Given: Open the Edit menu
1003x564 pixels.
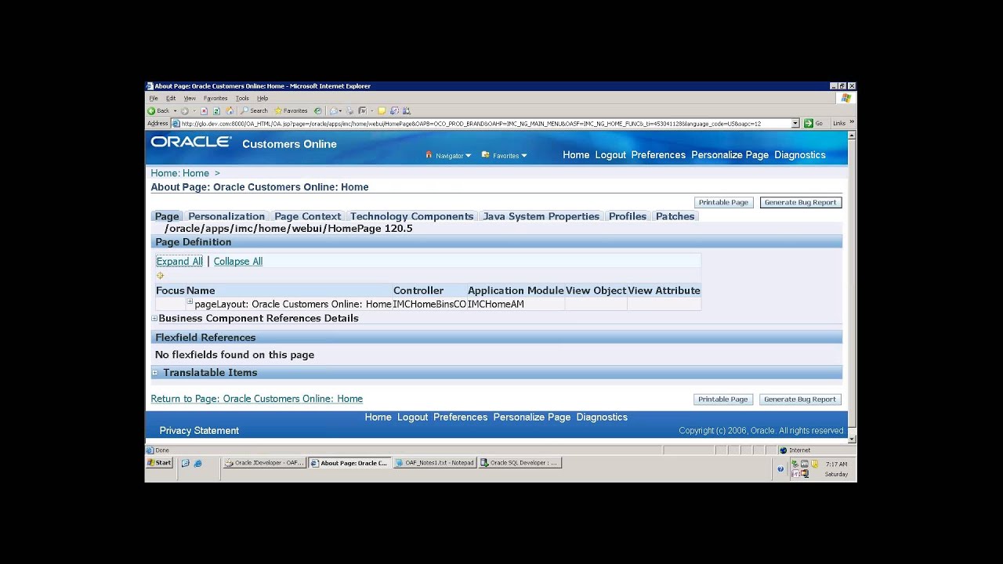Looking at the screenshot, I should 171,98.
